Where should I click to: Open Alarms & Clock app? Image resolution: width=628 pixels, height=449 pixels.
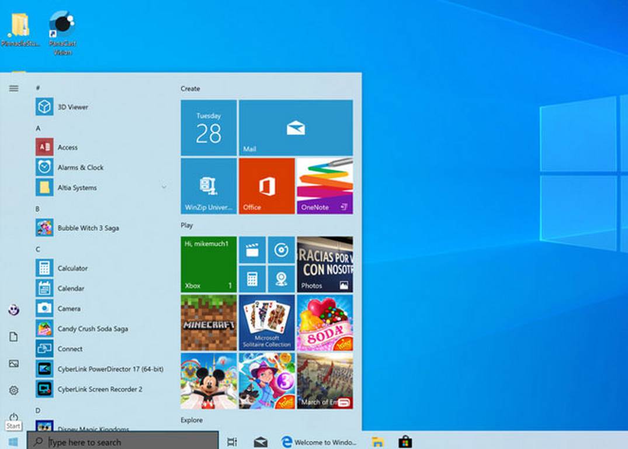pos(80,167)
